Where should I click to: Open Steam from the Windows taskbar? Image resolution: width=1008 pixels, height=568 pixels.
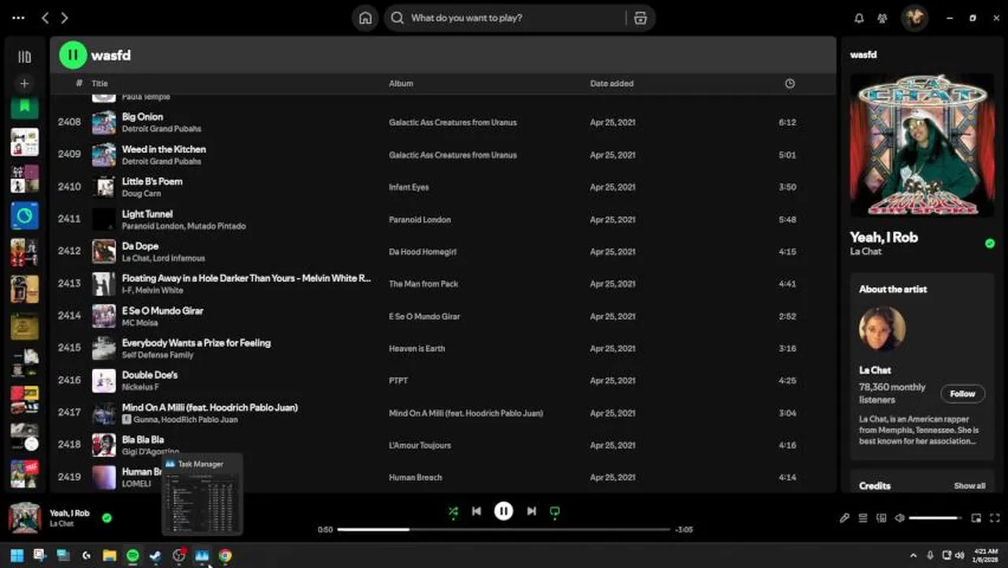[x=155, y=555]
